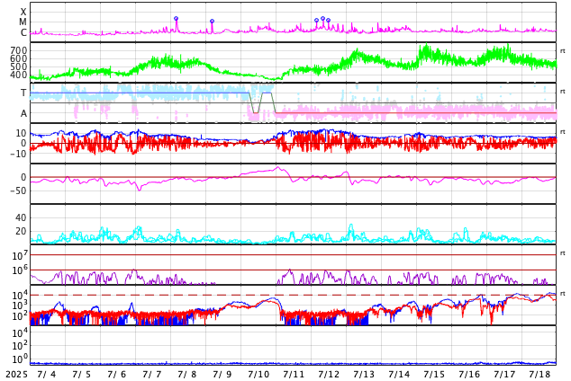Click the C flare class label

pos(23,32)
